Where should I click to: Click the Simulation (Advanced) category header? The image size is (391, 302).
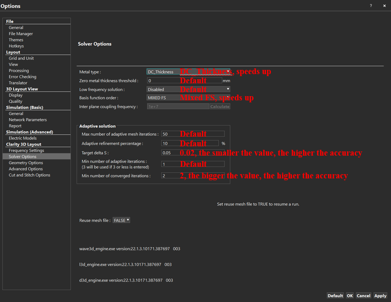(29, 132)
